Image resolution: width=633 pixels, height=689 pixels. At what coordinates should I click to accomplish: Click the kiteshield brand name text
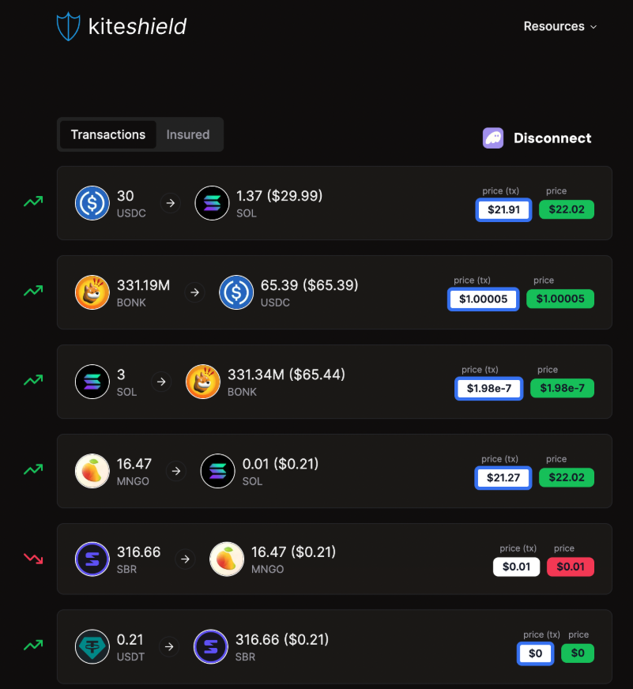[x=138, y=27]
